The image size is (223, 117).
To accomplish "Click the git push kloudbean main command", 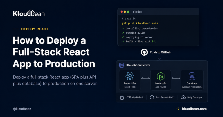I will click(x=140, y=23).
